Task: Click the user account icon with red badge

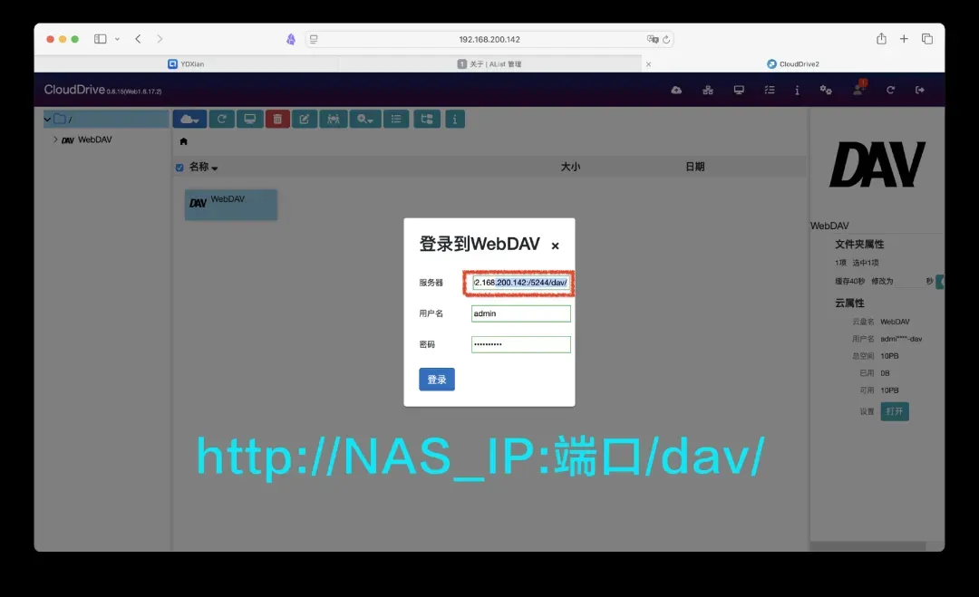Action: click(859, 89)
